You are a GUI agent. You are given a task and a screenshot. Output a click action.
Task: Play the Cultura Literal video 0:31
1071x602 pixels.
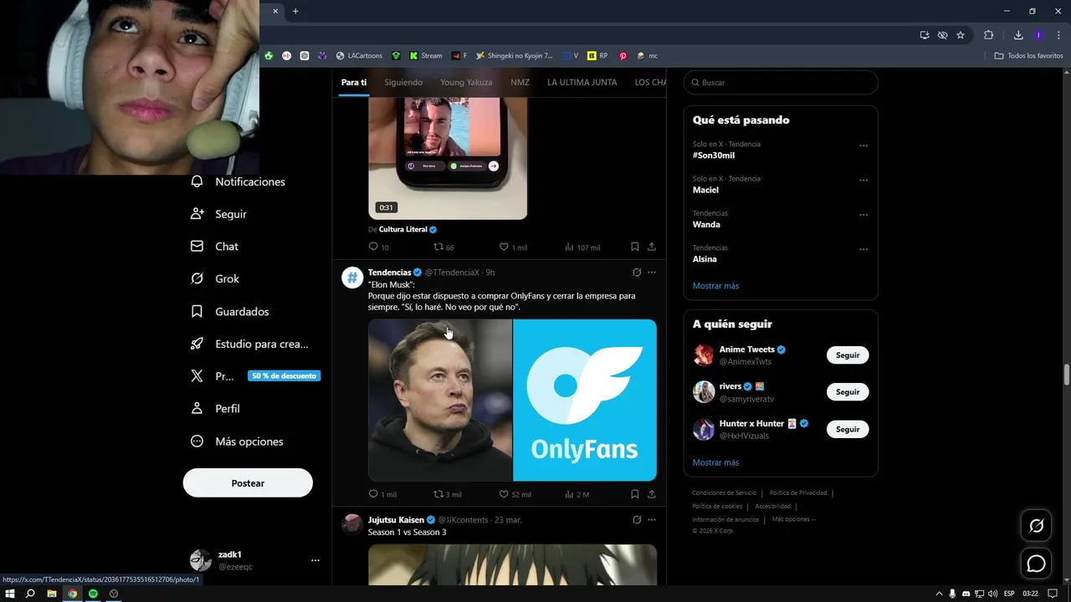pos(448,158)
